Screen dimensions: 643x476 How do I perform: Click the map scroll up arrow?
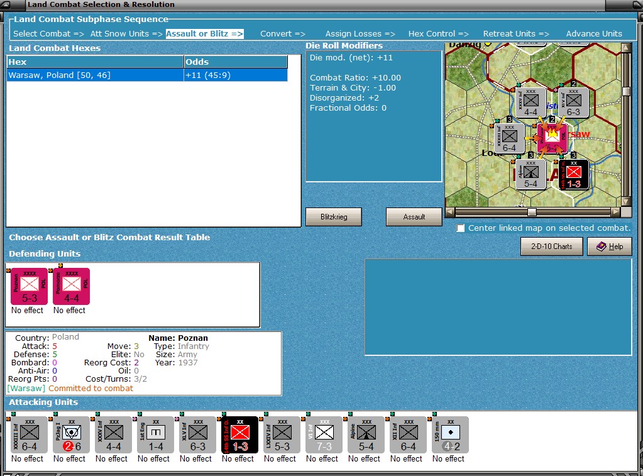click(626, 48)
